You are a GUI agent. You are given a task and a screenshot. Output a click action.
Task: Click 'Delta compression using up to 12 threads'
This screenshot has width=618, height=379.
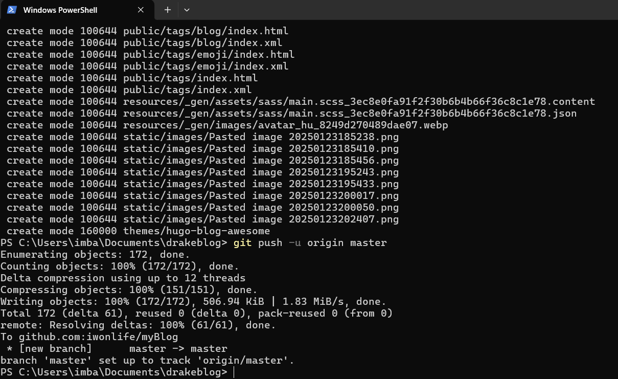pyautogui.click(x=123, y=278)
